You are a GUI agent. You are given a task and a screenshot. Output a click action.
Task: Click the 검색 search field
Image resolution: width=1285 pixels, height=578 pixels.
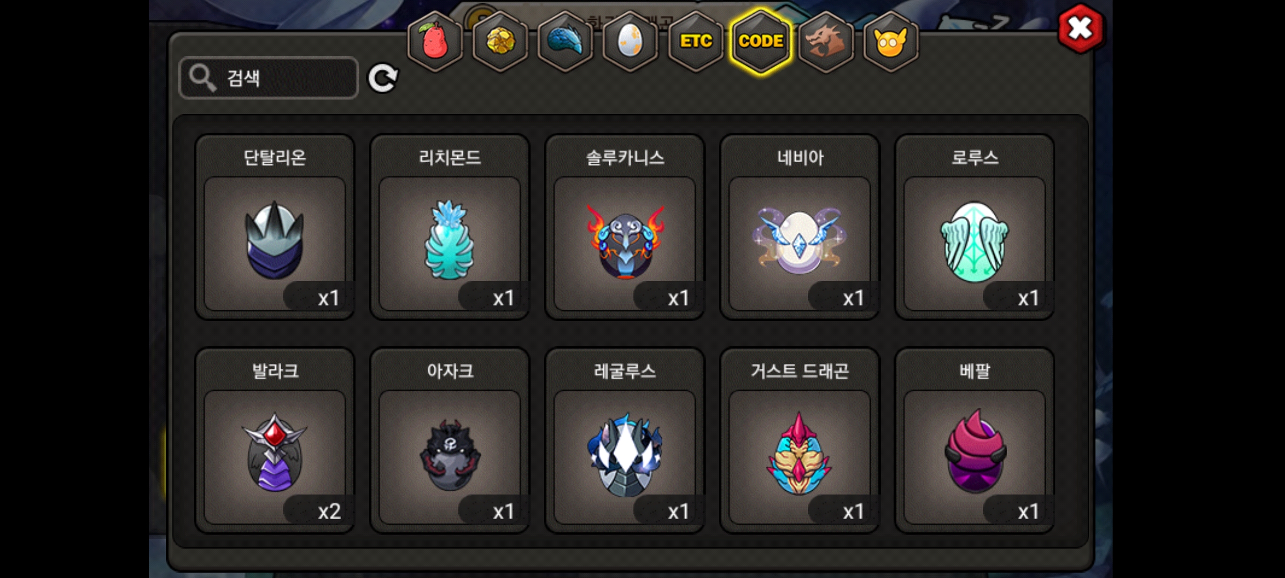click(269, 78)
